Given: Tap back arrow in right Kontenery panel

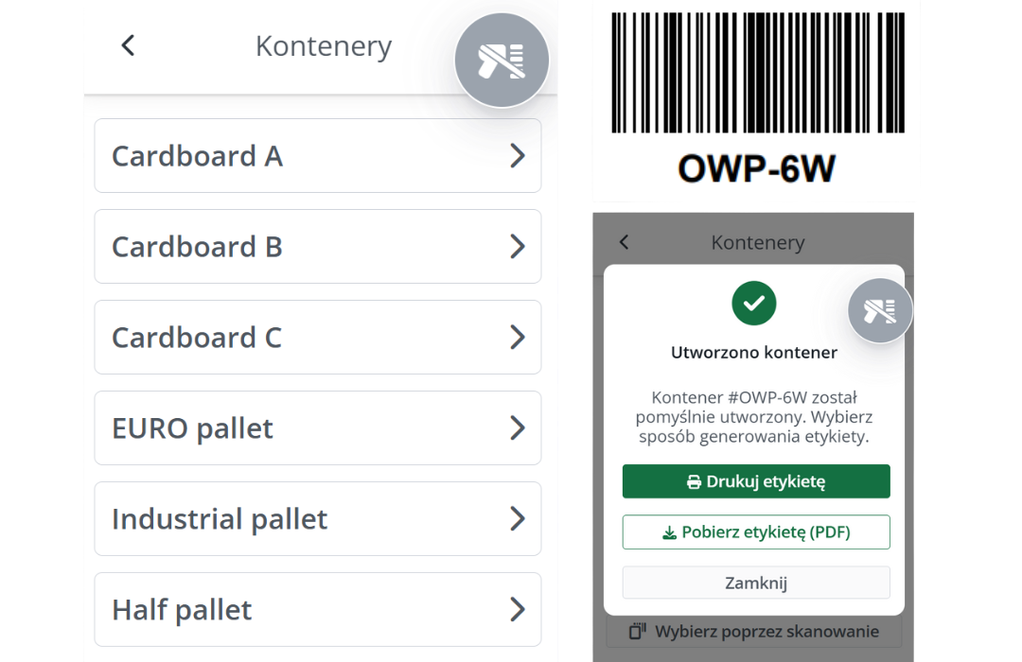Looking at the screenshot, I should [624, 243].
